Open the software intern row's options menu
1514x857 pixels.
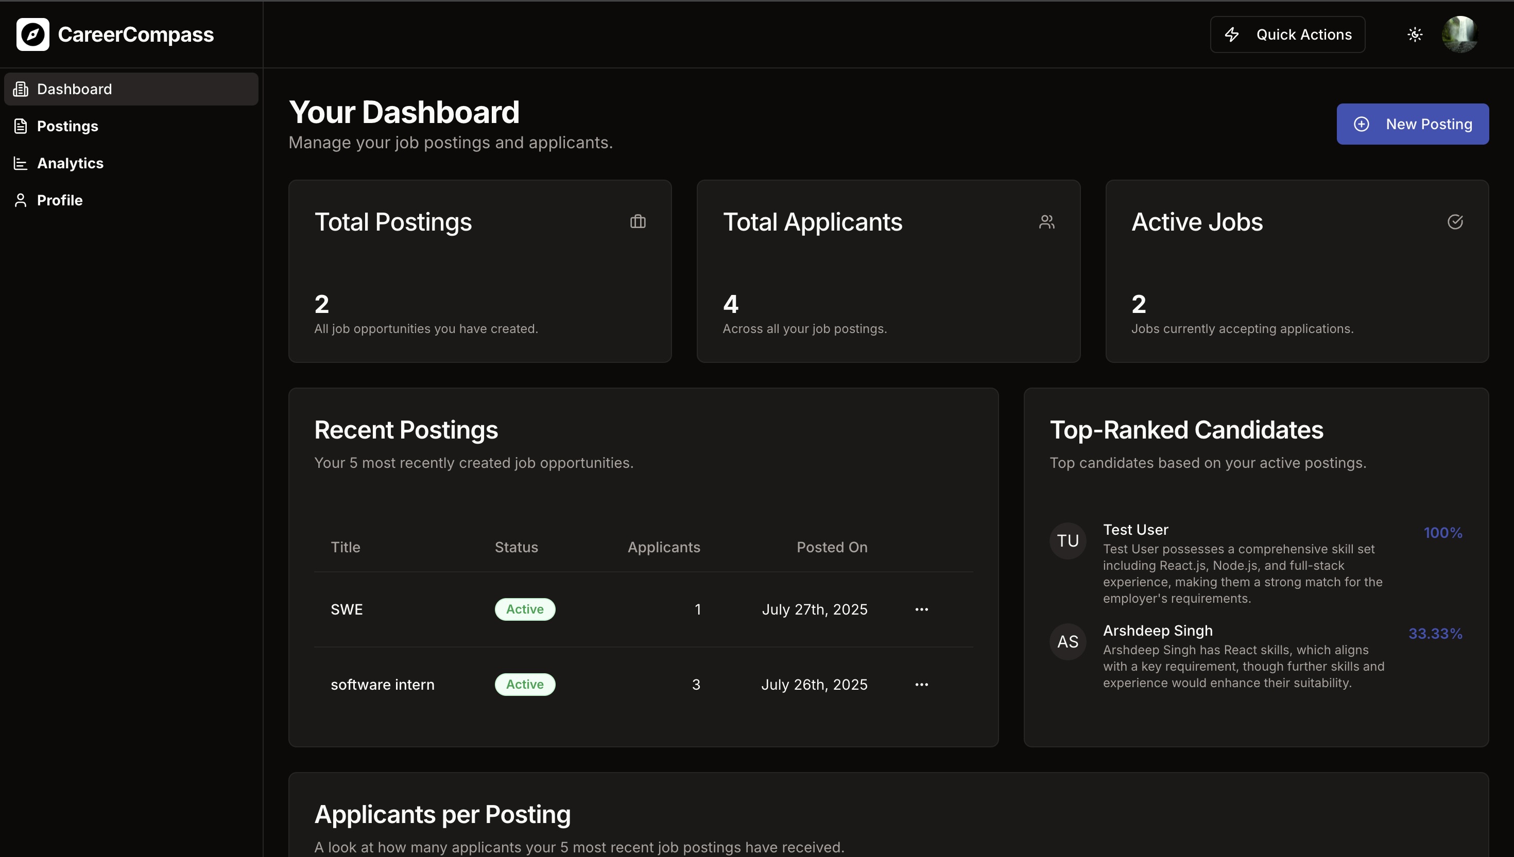(922, 684)
